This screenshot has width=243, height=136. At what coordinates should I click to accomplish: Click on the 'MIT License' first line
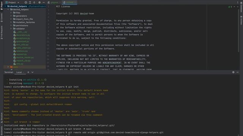coord(63,6)
